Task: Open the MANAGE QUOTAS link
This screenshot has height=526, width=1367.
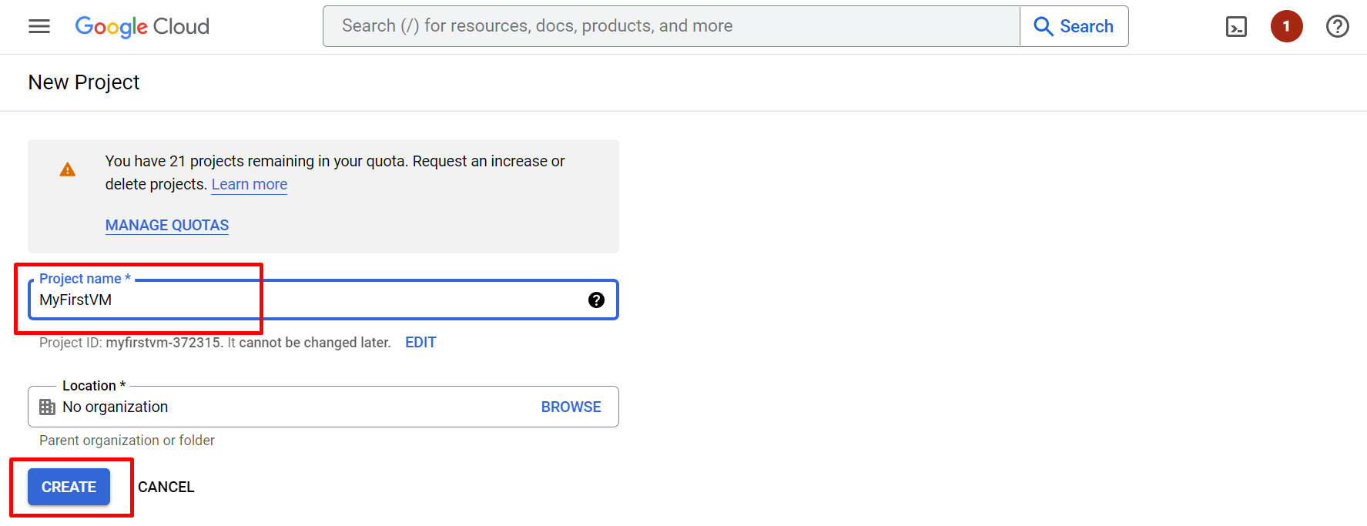Action: (x=167, y=225)
